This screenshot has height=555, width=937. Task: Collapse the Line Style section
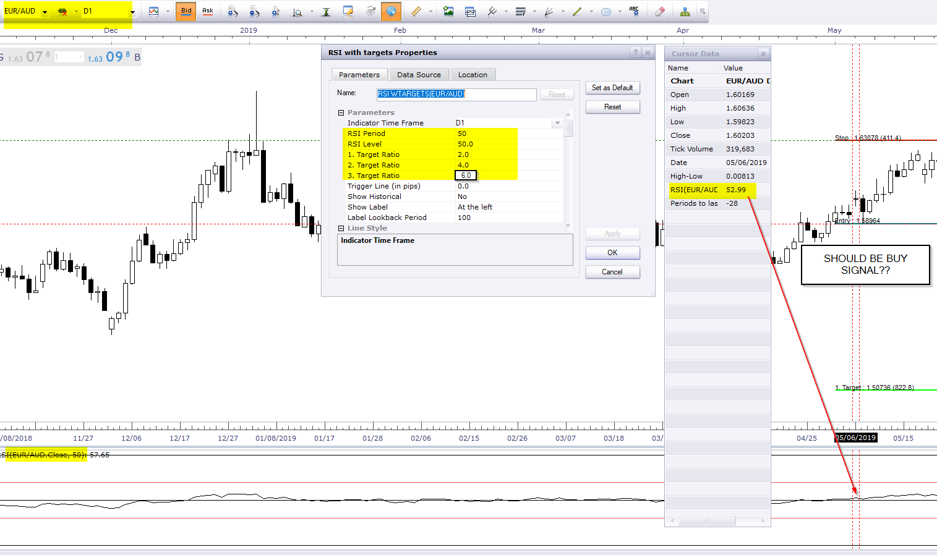coord(341,228)
